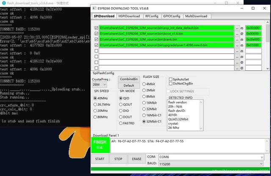Check the first empty file row checkbox

(x=97, y=51)
